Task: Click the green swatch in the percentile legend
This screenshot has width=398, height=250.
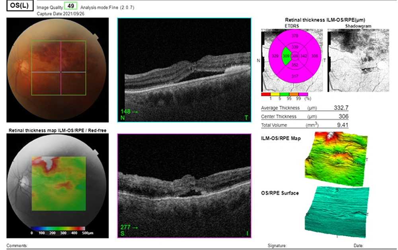Action: coord(285,94)
